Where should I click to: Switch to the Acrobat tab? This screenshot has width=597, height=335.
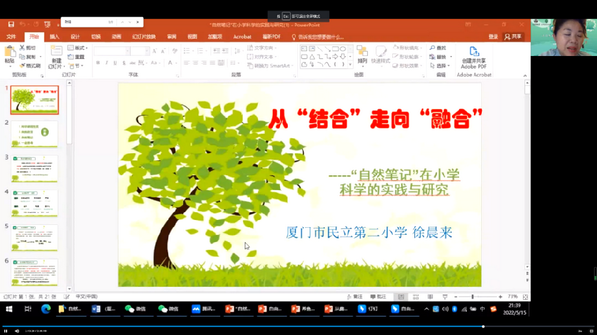(242, 37)
